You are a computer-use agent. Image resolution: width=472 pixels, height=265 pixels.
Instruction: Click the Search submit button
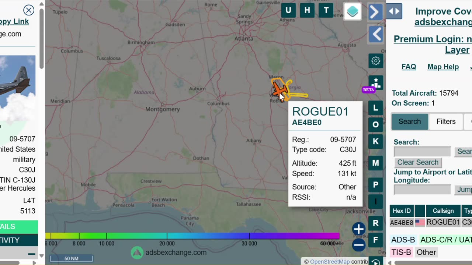click(x=463, y=152)
